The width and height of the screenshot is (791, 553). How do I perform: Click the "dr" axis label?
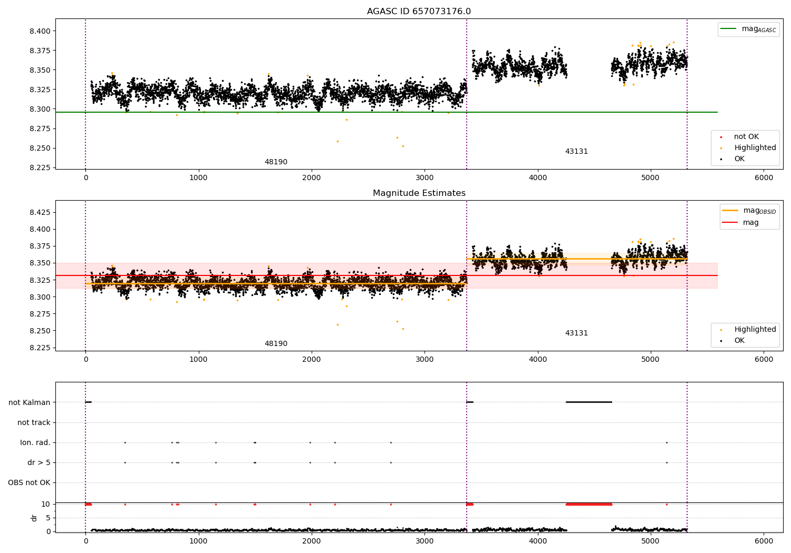(x=34, y=518)
